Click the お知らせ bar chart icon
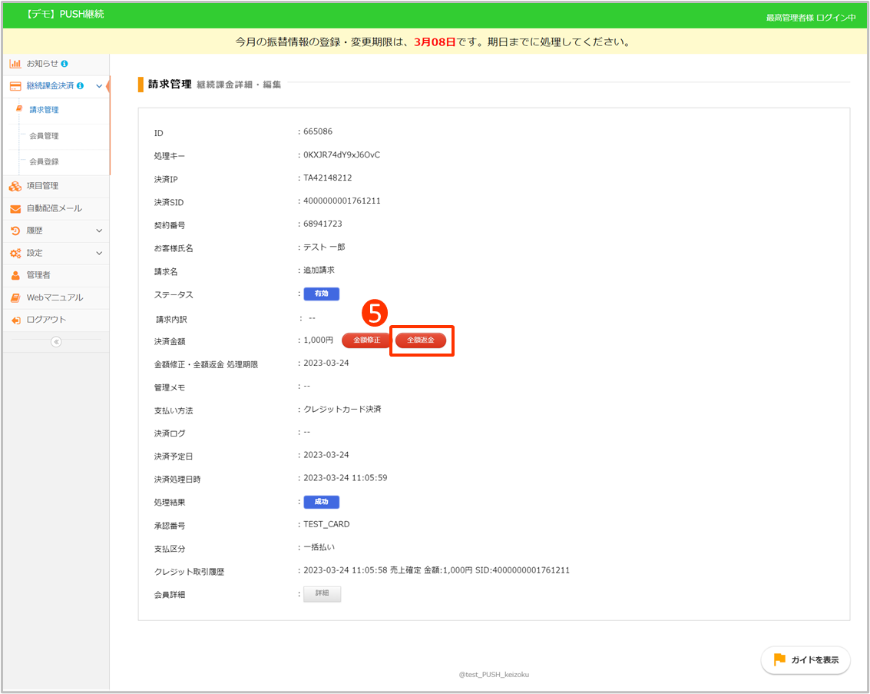 pos(15,64)
